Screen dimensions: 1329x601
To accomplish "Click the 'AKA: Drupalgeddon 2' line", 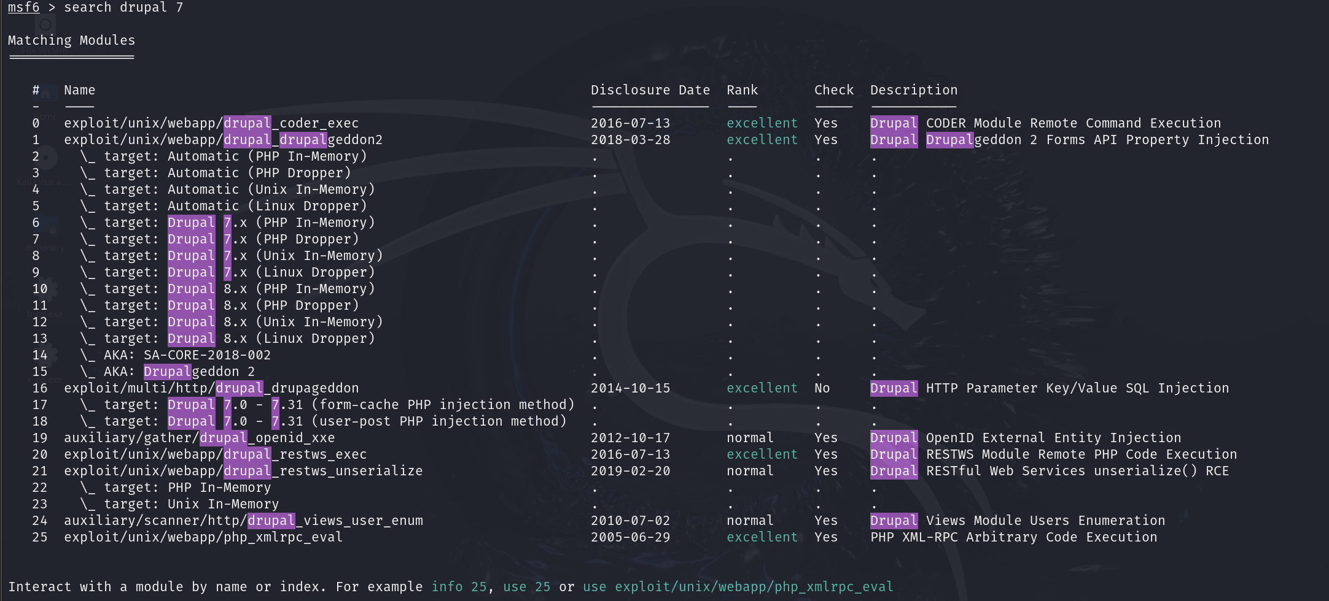I will point(168,372).
